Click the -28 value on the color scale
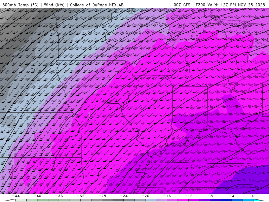Image resolution: width=269 pixels, height=202 pixels. [x=102, y=196]
